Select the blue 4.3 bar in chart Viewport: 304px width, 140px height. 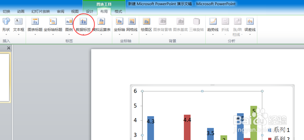pos(151,128)
